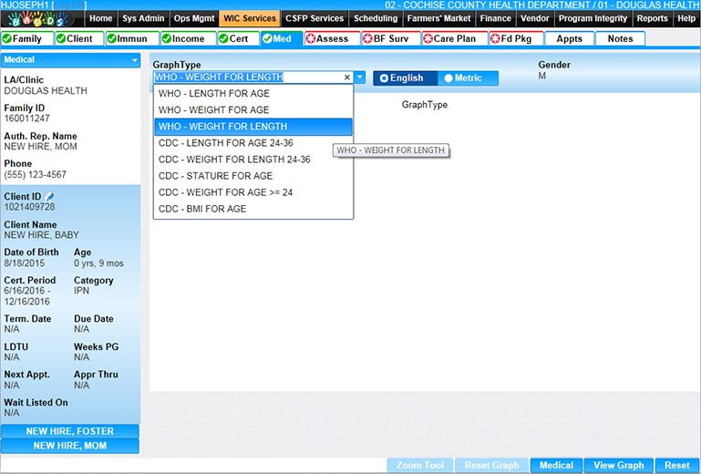Go to the Care Plan tab
Viewport: 701px width, 474px height.
click(x=454, y=38)
